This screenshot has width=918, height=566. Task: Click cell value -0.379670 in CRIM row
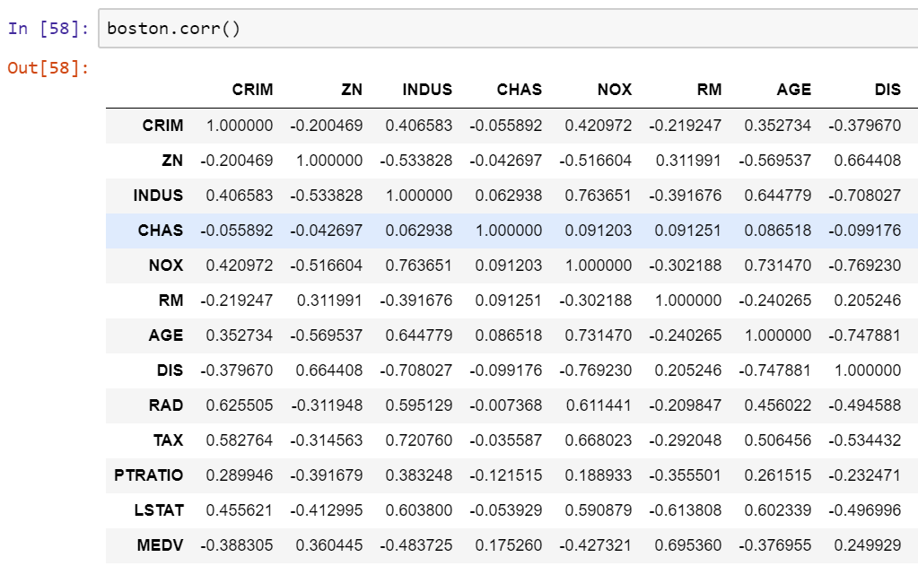coord(865,126)
